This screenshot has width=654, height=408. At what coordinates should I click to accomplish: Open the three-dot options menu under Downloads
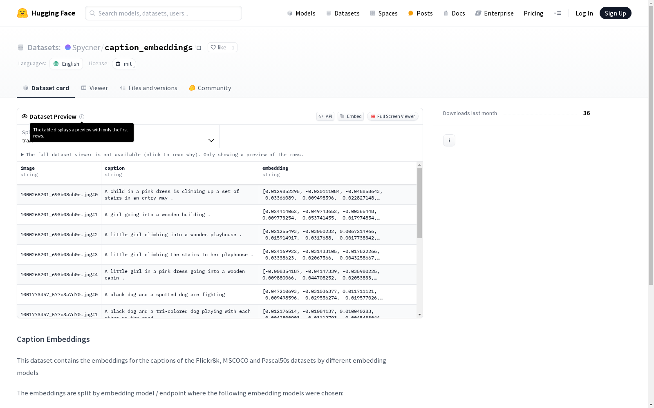(x=449, y=140)
